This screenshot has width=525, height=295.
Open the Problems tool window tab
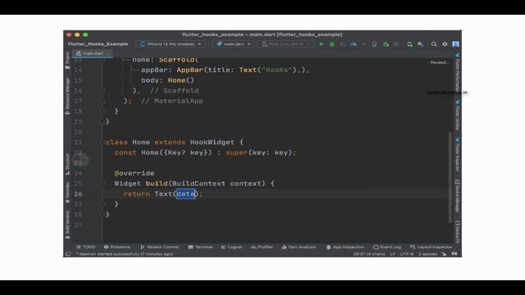pyautogui.click(x=117, y=247)
